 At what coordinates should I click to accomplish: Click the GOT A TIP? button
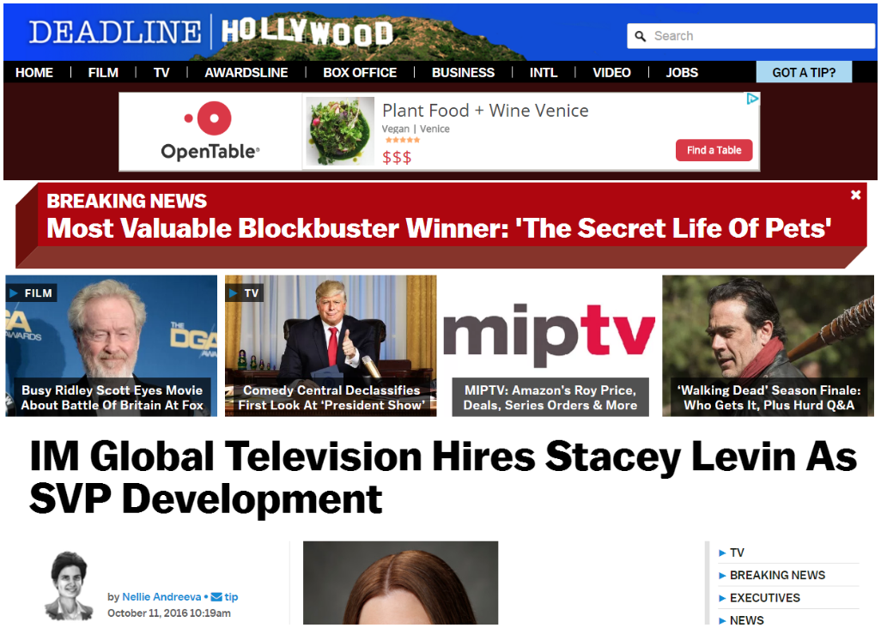804,72
